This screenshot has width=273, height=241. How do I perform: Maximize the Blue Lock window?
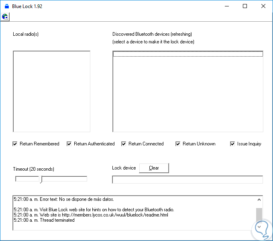tap(245, 6)
